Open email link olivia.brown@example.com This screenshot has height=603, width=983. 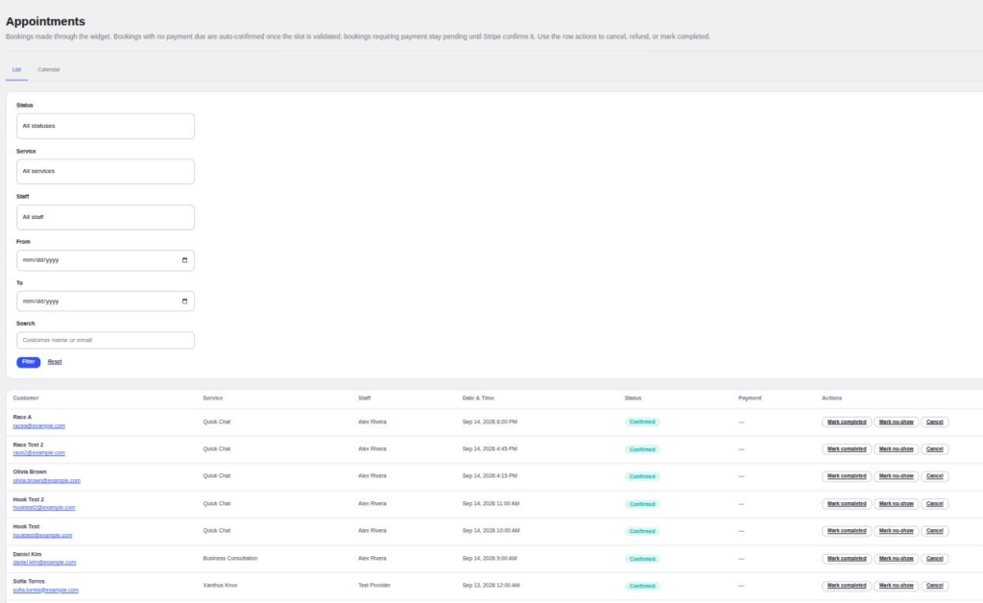point(46,481)
